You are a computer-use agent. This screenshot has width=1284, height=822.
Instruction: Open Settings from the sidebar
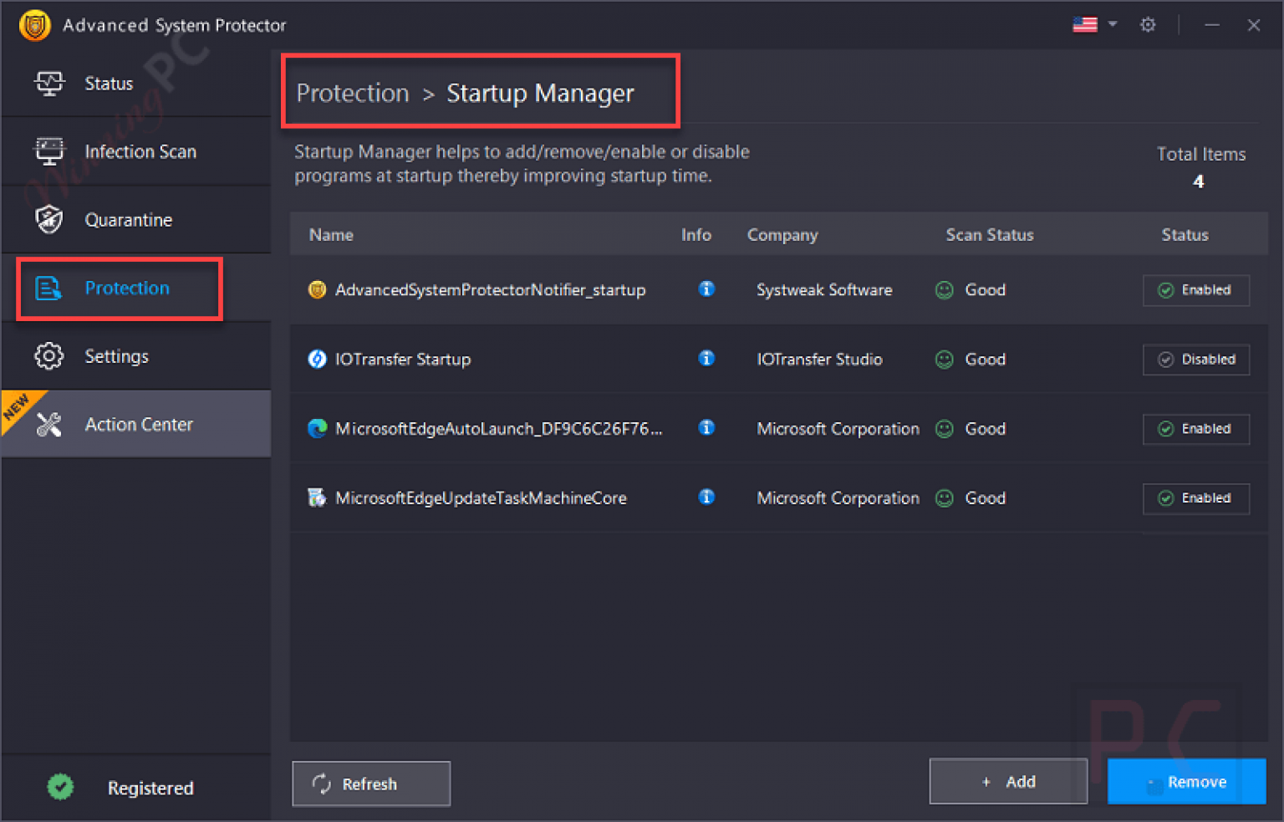pos(136,356)
